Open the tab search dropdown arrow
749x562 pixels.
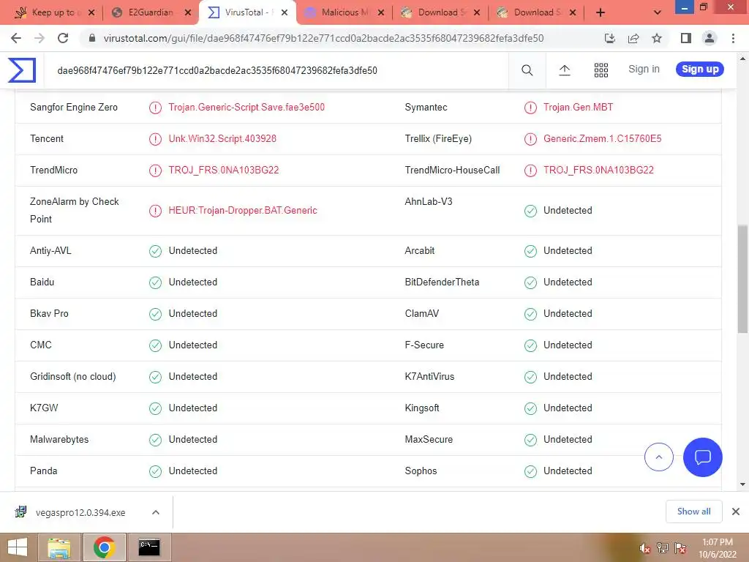pos(658,12)
